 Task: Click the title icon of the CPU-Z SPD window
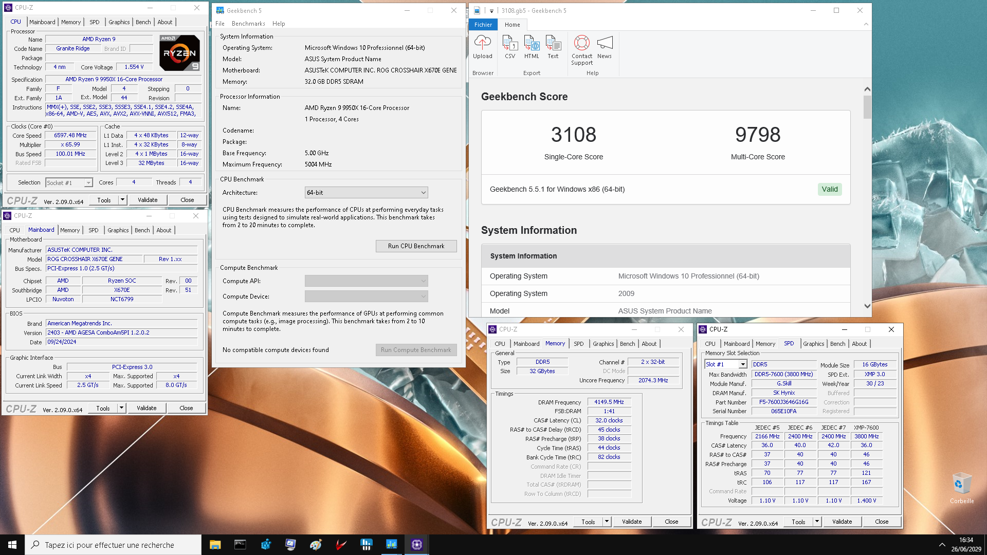[703, 329]
